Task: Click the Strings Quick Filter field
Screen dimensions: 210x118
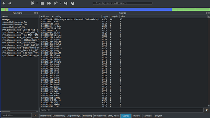Action: pos(121,110)
